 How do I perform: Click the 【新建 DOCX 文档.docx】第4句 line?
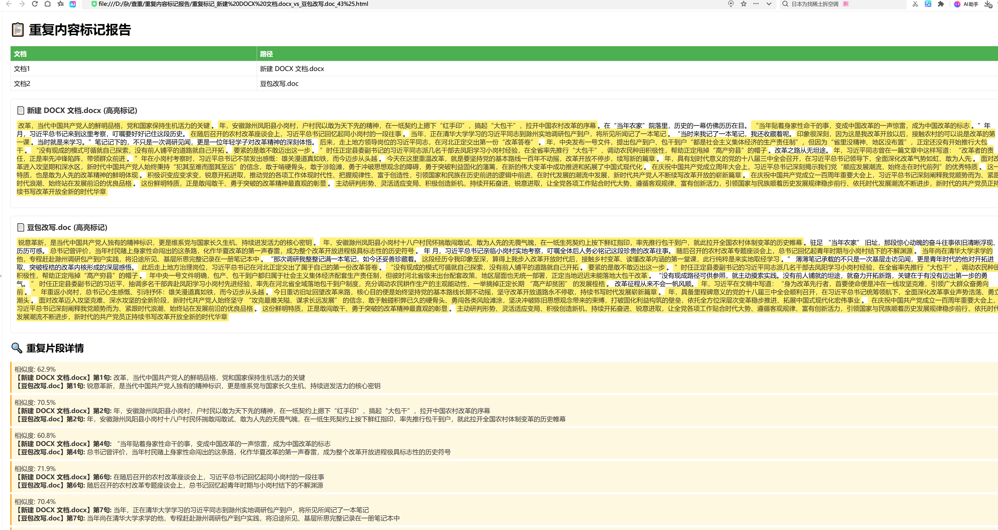[172, 444]
